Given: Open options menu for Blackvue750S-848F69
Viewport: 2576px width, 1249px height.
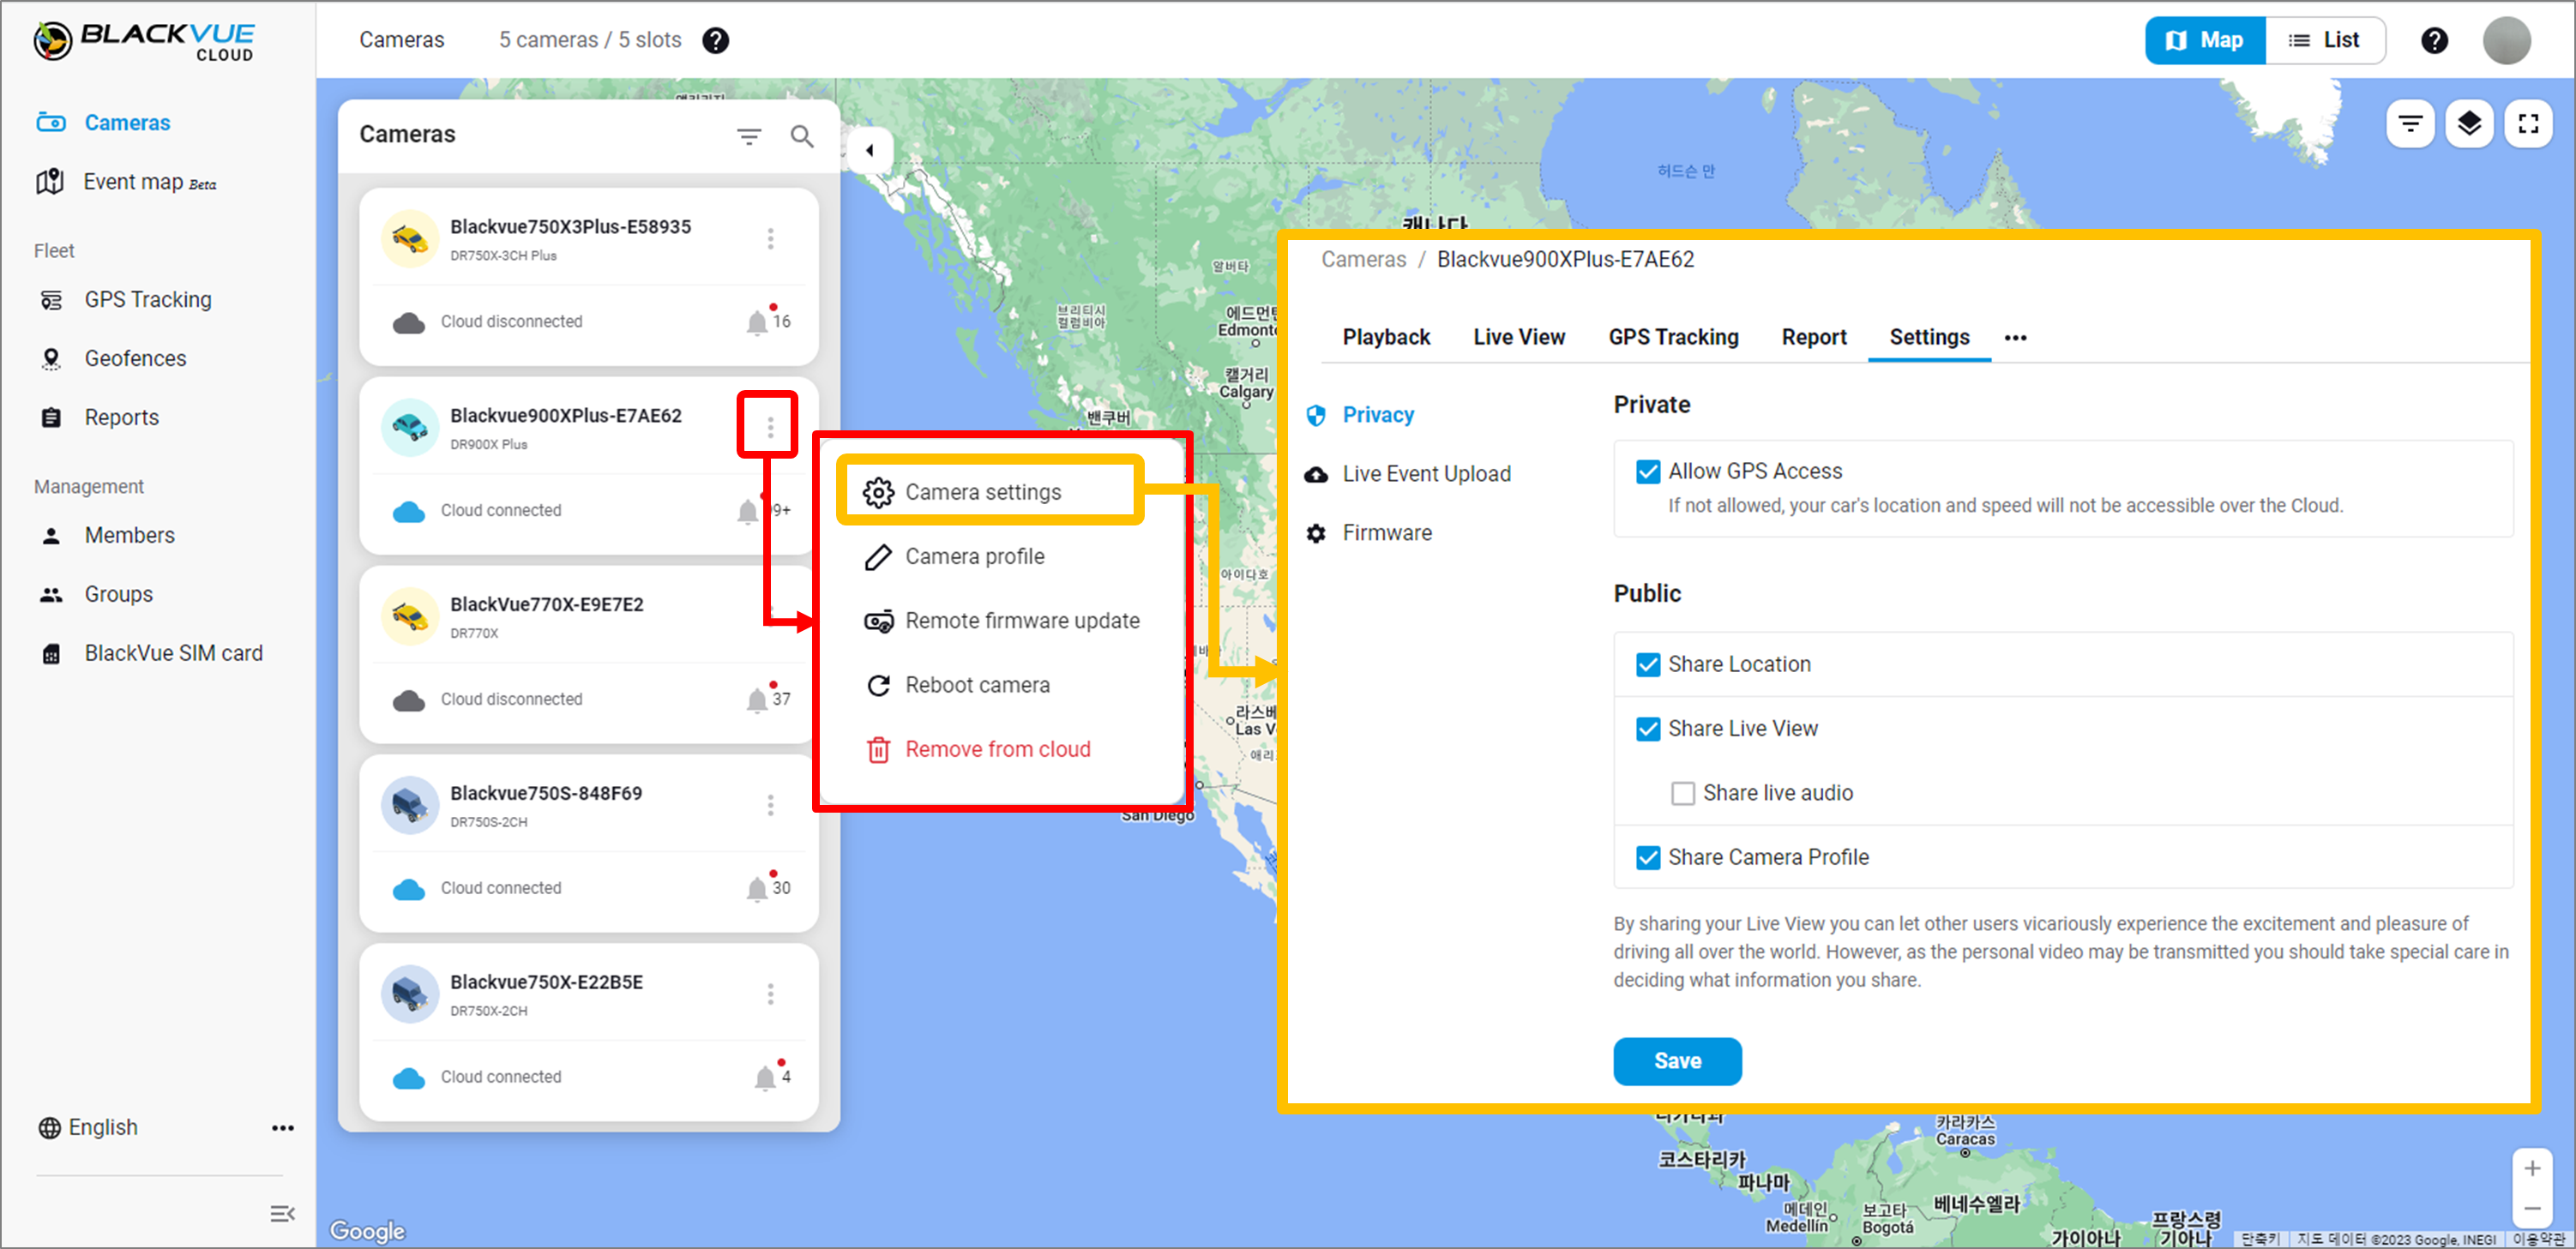Looking at the screenshot, I should [x=770, y=805].
